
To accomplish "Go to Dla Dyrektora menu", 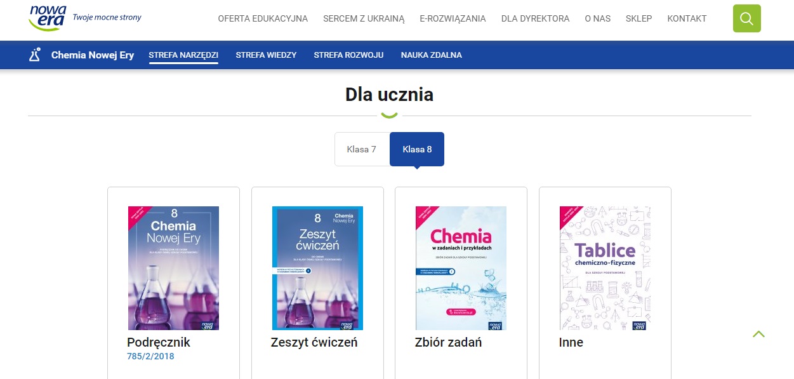I will (535, 18).
